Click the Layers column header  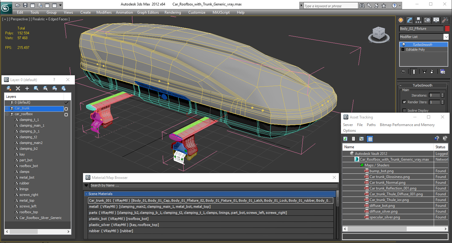pos(34,97)
